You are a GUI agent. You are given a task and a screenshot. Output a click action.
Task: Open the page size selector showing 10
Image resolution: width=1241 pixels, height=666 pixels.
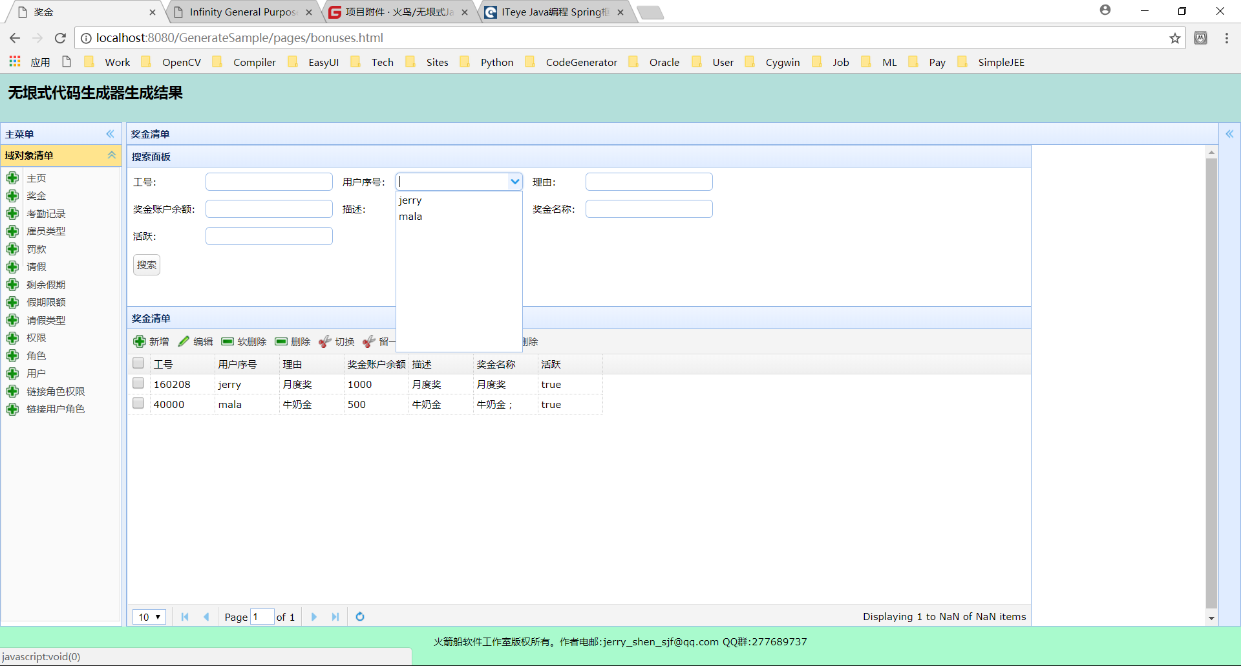pos(149,617)
